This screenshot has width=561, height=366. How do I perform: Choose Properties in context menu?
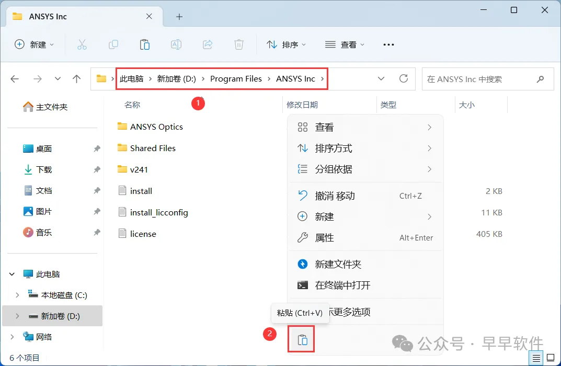(x=365, y=237)
